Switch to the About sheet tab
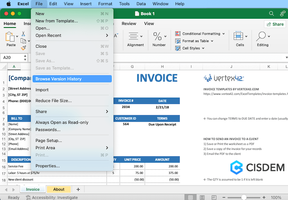The image size is (288, 200). tap(59, 189)
